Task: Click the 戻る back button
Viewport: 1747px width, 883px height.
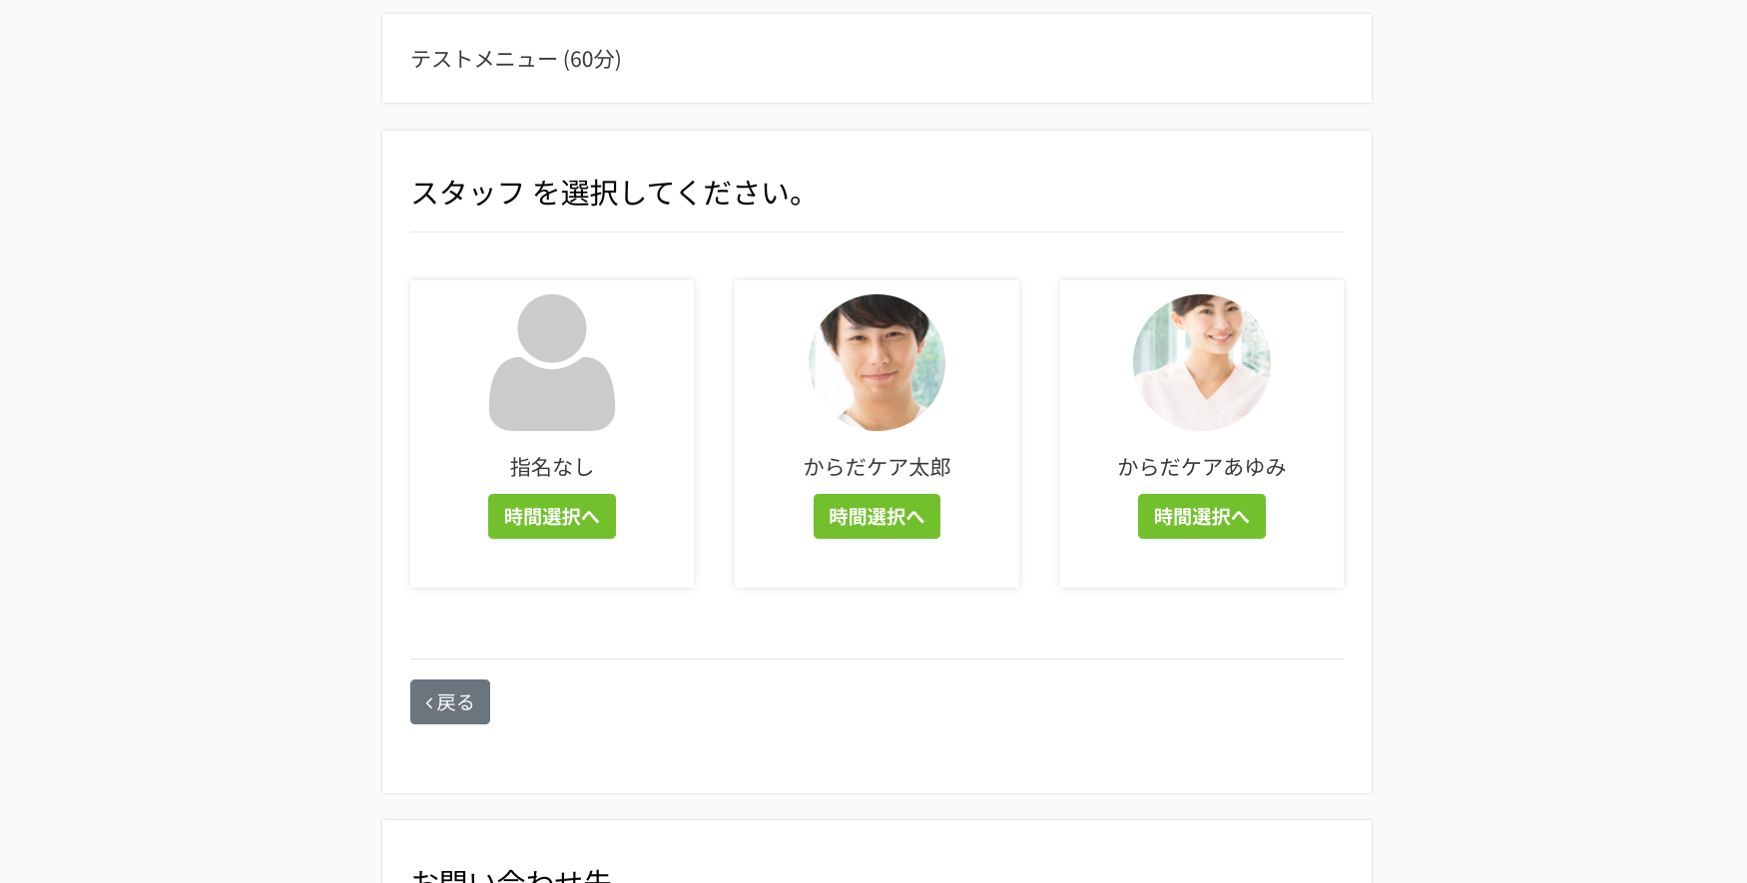Action: tap(449, 701)
